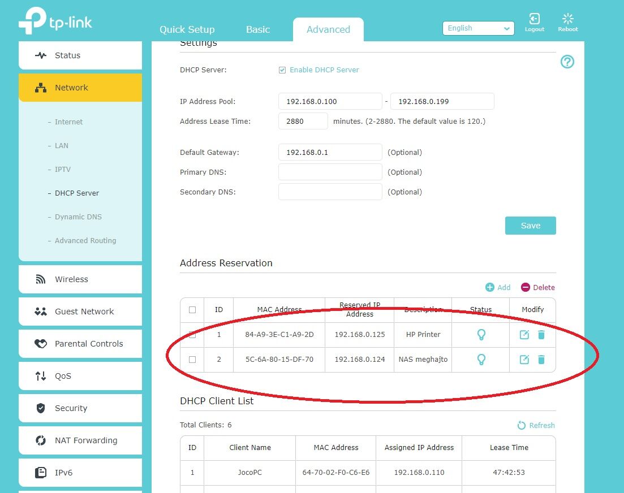Click assigned IP 192.168.0.110
The height and width of the screenshot is (493, 624).
(x=419, y=473)
